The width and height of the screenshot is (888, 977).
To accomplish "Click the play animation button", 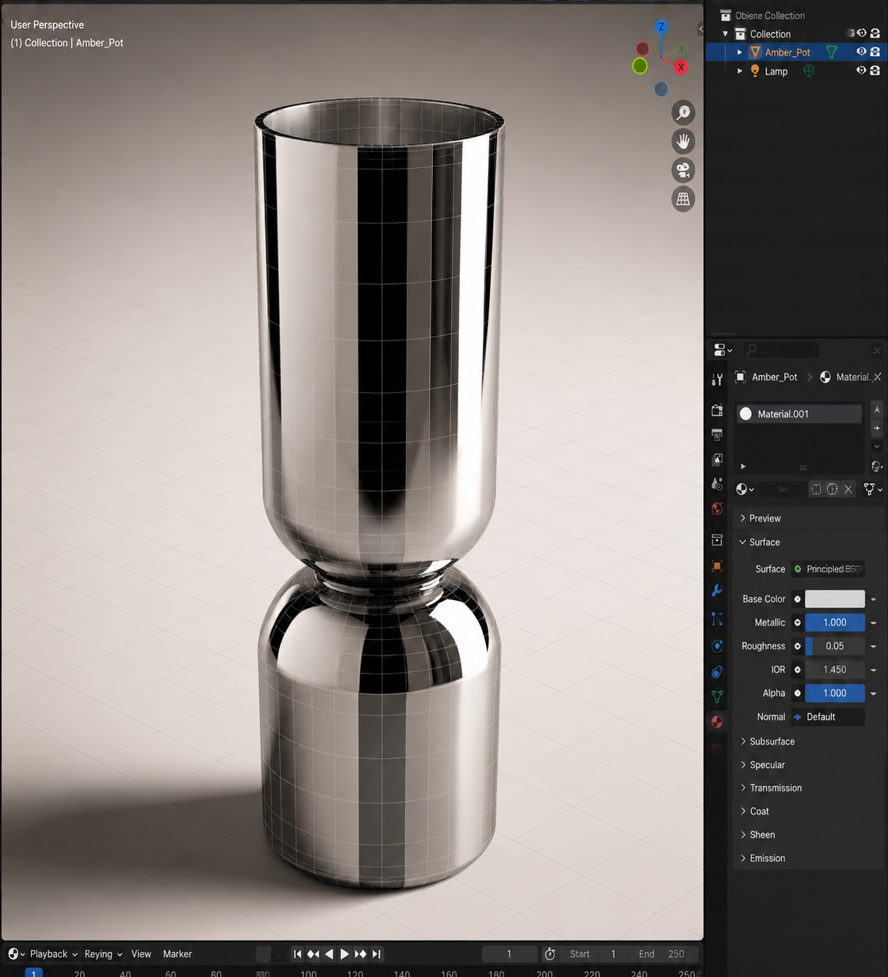I will pos(344,954).
